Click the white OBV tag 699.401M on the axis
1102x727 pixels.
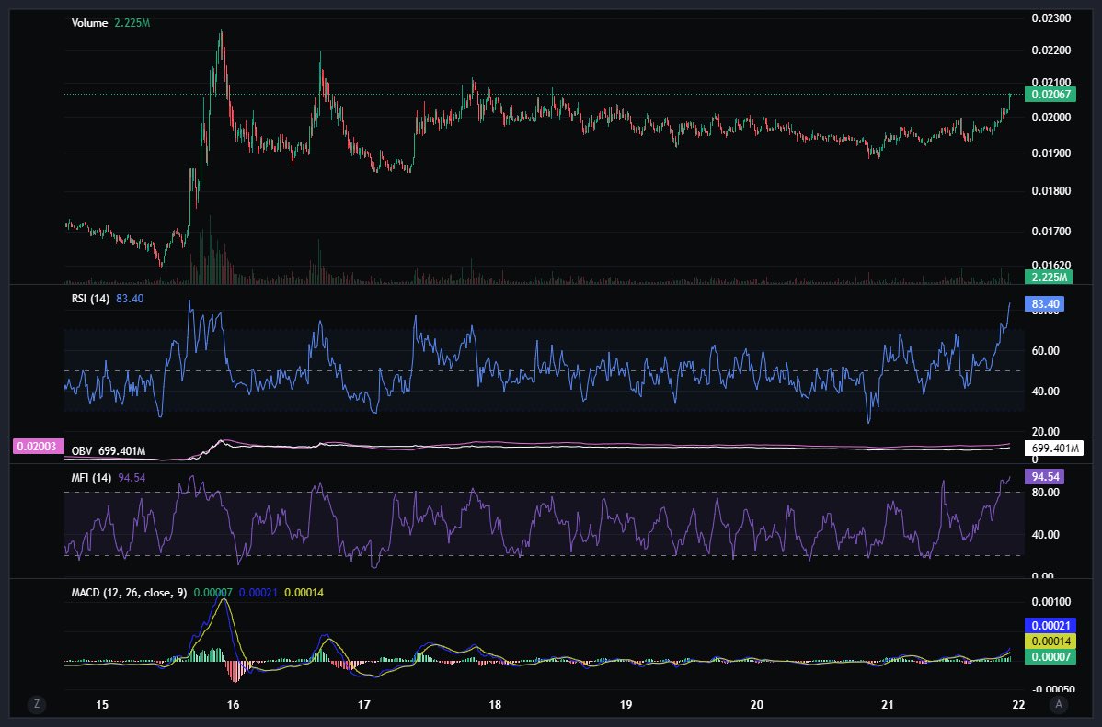coord(1053,449)
